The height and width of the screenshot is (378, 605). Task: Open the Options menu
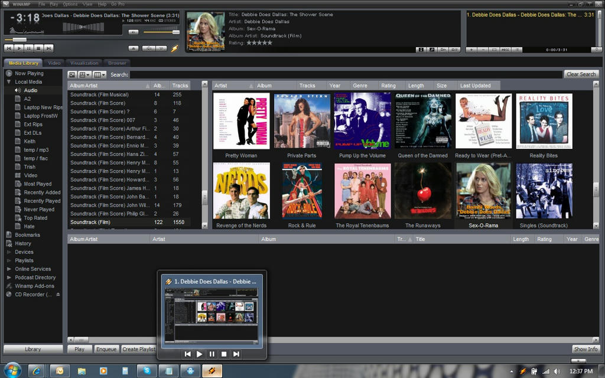click(x=70, y=4)
